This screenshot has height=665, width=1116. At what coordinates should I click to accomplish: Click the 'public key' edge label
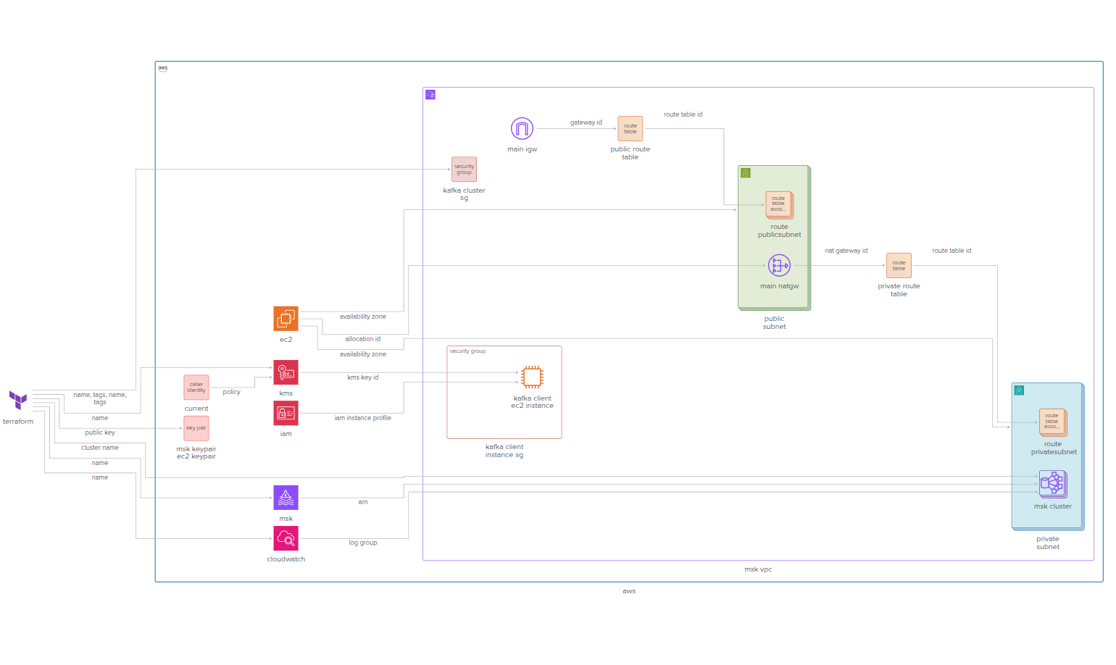[100, 432]
